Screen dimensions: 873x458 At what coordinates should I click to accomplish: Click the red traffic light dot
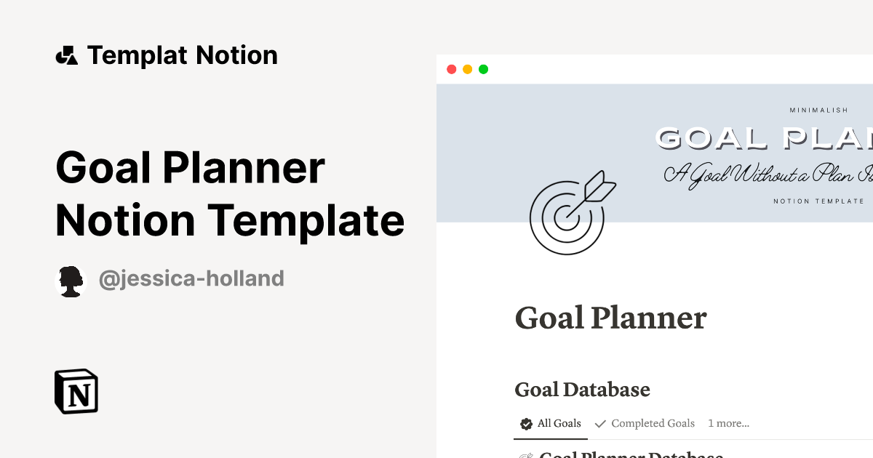pos(451,69)
